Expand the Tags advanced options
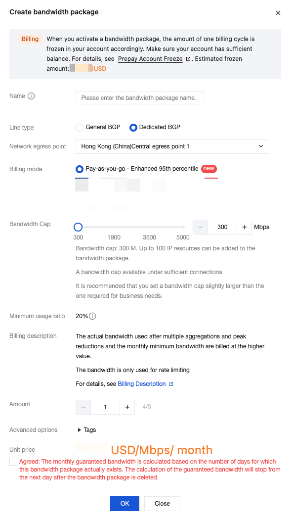 [x=86, y=429]
